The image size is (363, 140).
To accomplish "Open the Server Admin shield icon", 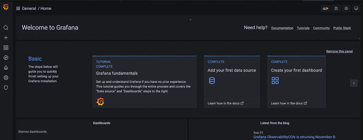I will pos(6,88).
